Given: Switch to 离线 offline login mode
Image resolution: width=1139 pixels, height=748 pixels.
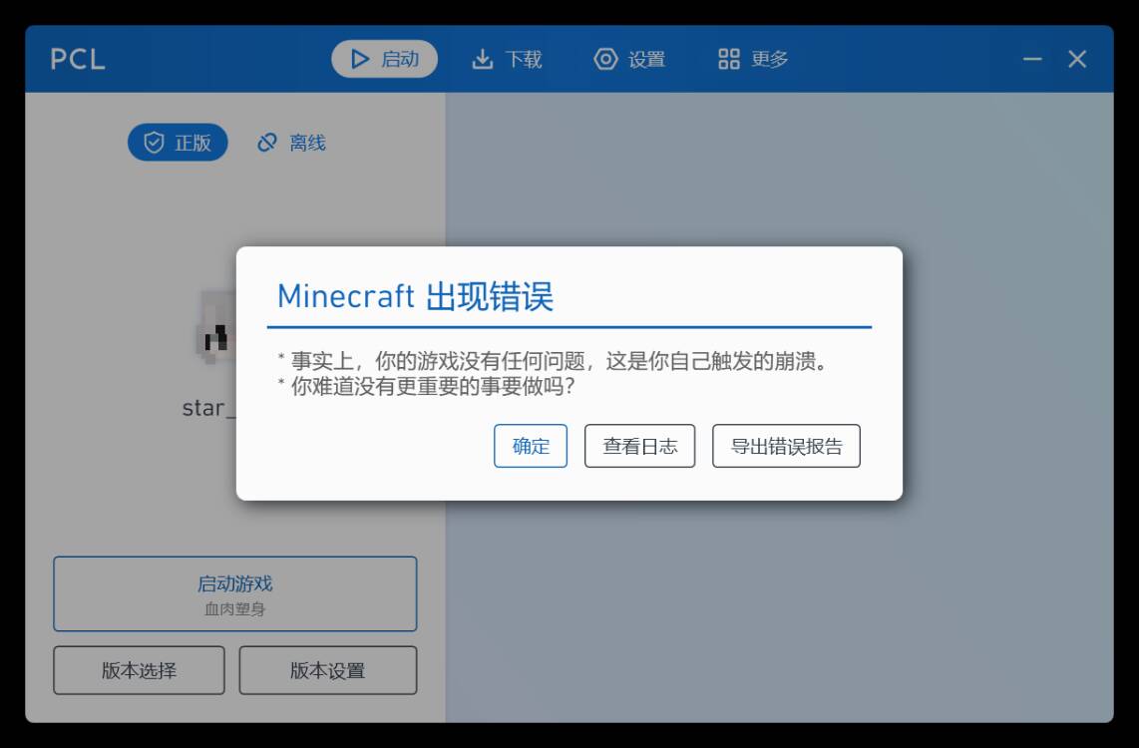Looking at the screenshot, I should coord(291,143).
